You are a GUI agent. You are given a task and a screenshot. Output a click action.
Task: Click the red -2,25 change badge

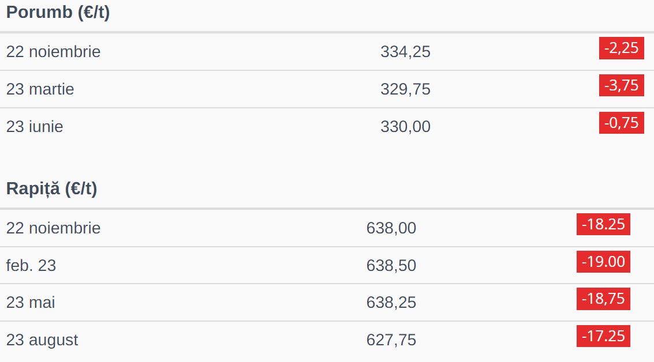(621, 48)
